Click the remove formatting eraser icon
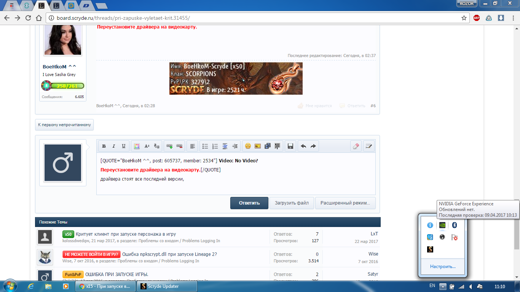The width and height of the screenshot is (520, 292). 356,146
